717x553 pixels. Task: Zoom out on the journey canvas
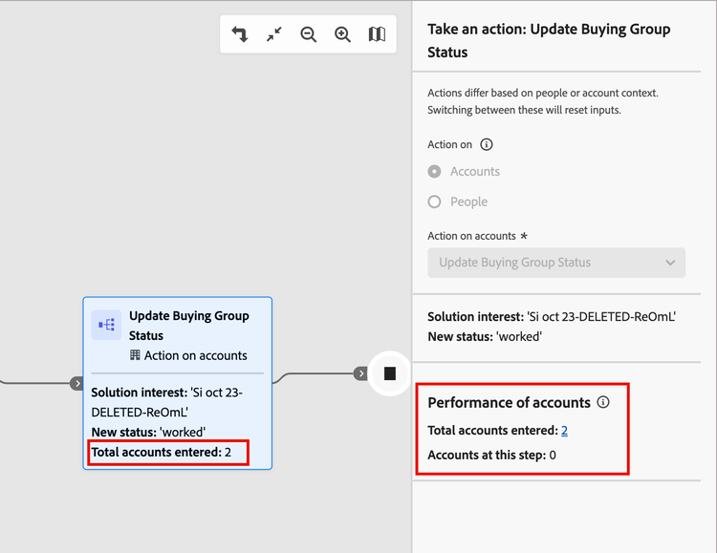tap(308, 34)
